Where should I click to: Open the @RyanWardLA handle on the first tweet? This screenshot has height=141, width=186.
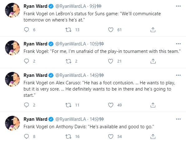(x=71, y=6)
